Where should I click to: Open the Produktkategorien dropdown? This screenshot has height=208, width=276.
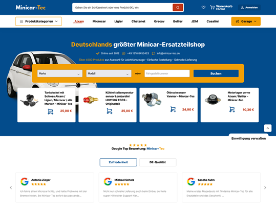[38, 22]
